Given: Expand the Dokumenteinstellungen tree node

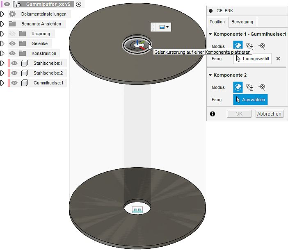Looking at the screenshot, I should coord(2,14).
